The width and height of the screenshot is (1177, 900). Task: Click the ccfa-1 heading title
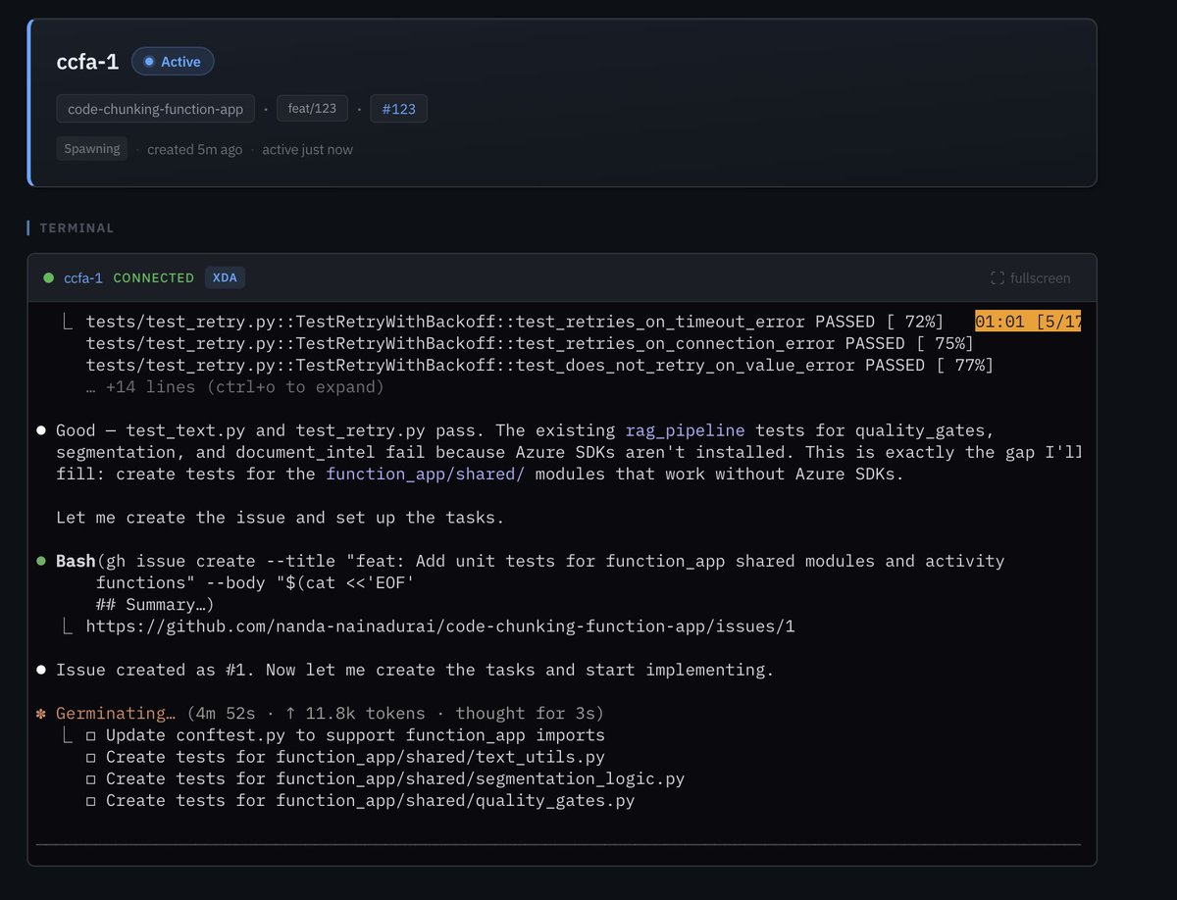(88, 62)
